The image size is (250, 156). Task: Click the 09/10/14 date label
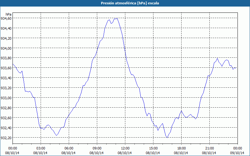pyautogui.click(x=237, y=153)
